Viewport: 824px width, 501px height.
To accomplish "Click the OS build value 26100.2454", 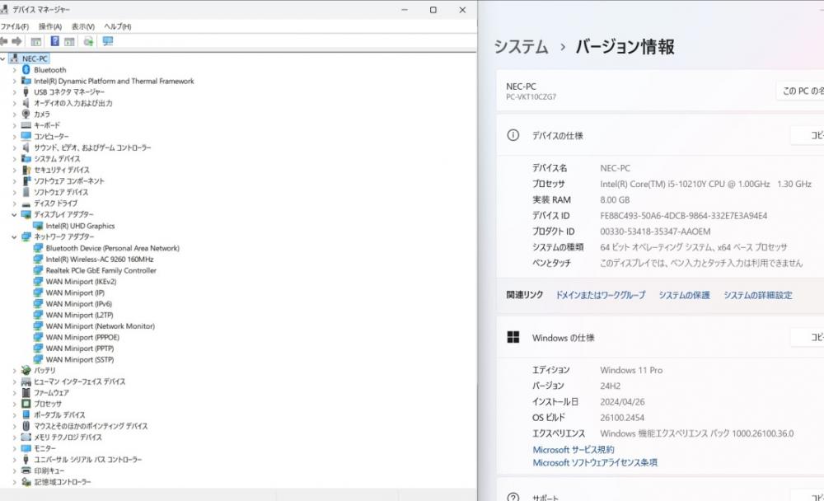I will (x=622, y=418).
